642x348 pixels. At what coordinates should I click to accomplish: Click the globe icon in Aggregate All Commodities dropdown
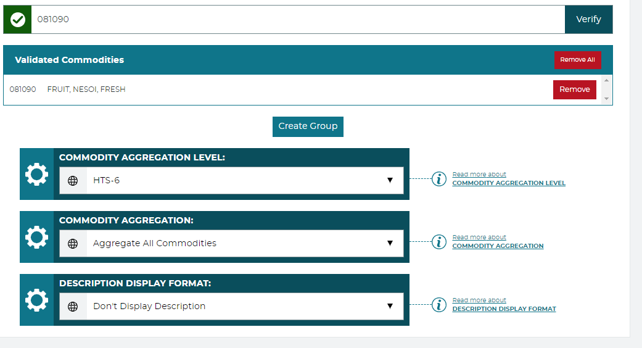[73, 244]
